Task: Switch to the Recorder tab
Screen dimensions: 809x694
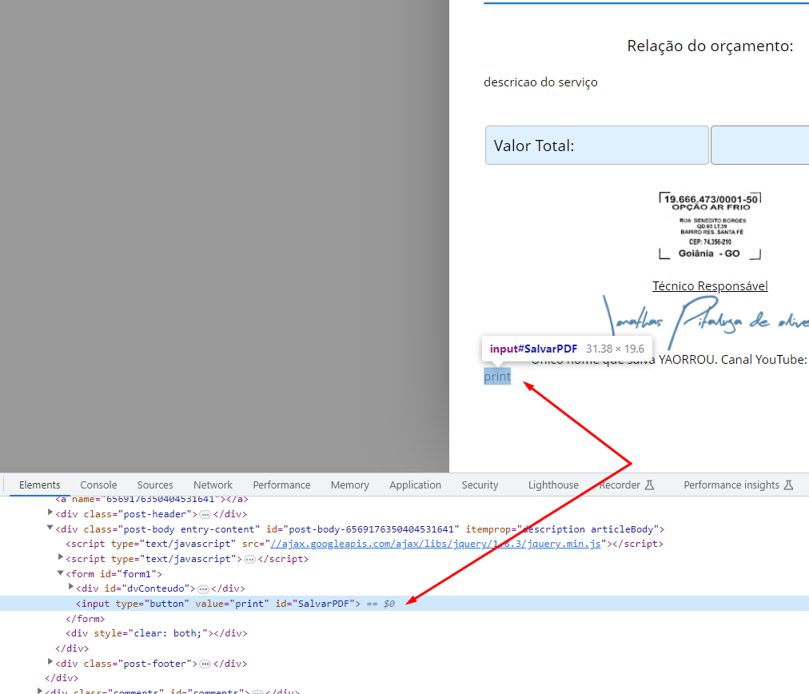Action: click(627, 485)
